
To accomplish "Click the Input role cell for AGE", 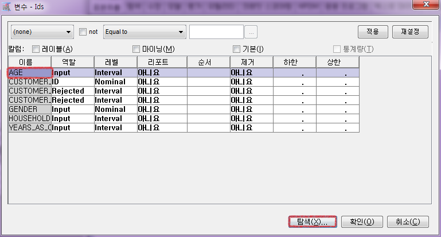I will click(x=73, y=73).
